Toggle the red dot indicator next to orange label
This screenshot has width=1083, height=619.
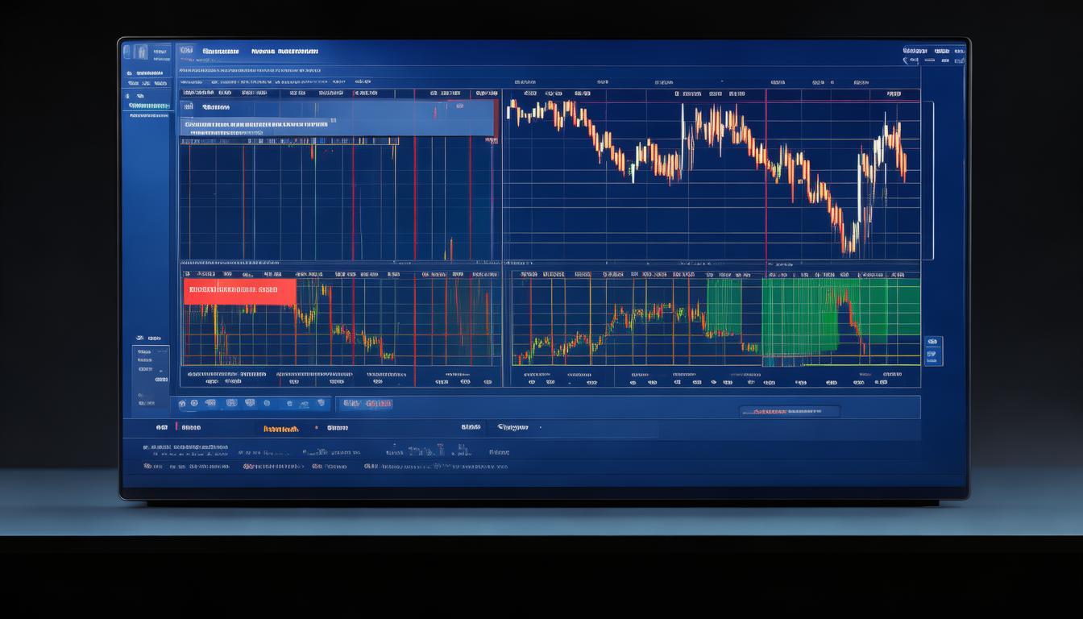(317, 428)
